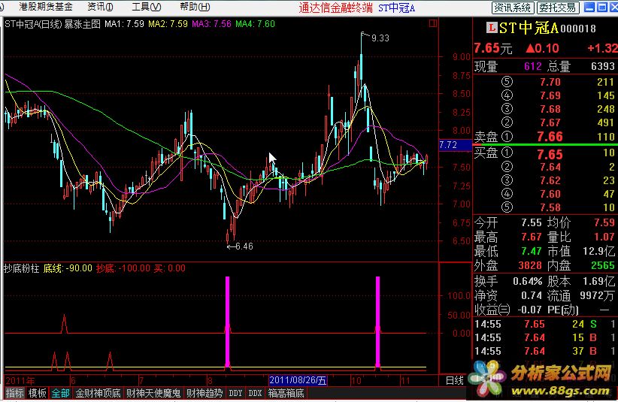Click the 换手 value 0.64%
This screenshot has height=402, width=618.
click(527, 281)
